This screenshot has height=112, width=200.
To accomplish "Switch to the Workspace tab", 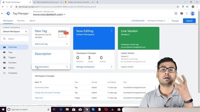I will 8,21.
